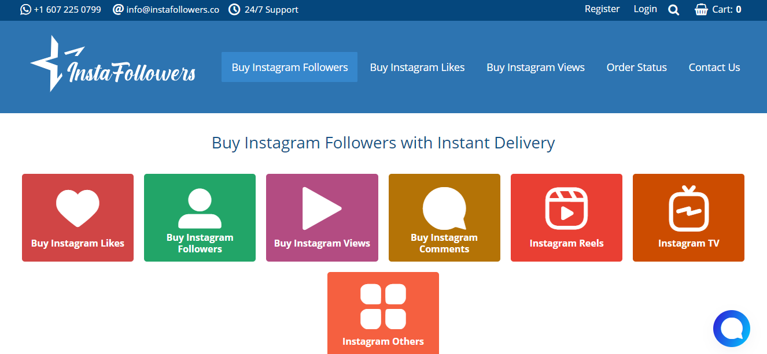Select Buy Instagram Followers menu item
This screenshot has height=354, width=767.
[289, 67]
